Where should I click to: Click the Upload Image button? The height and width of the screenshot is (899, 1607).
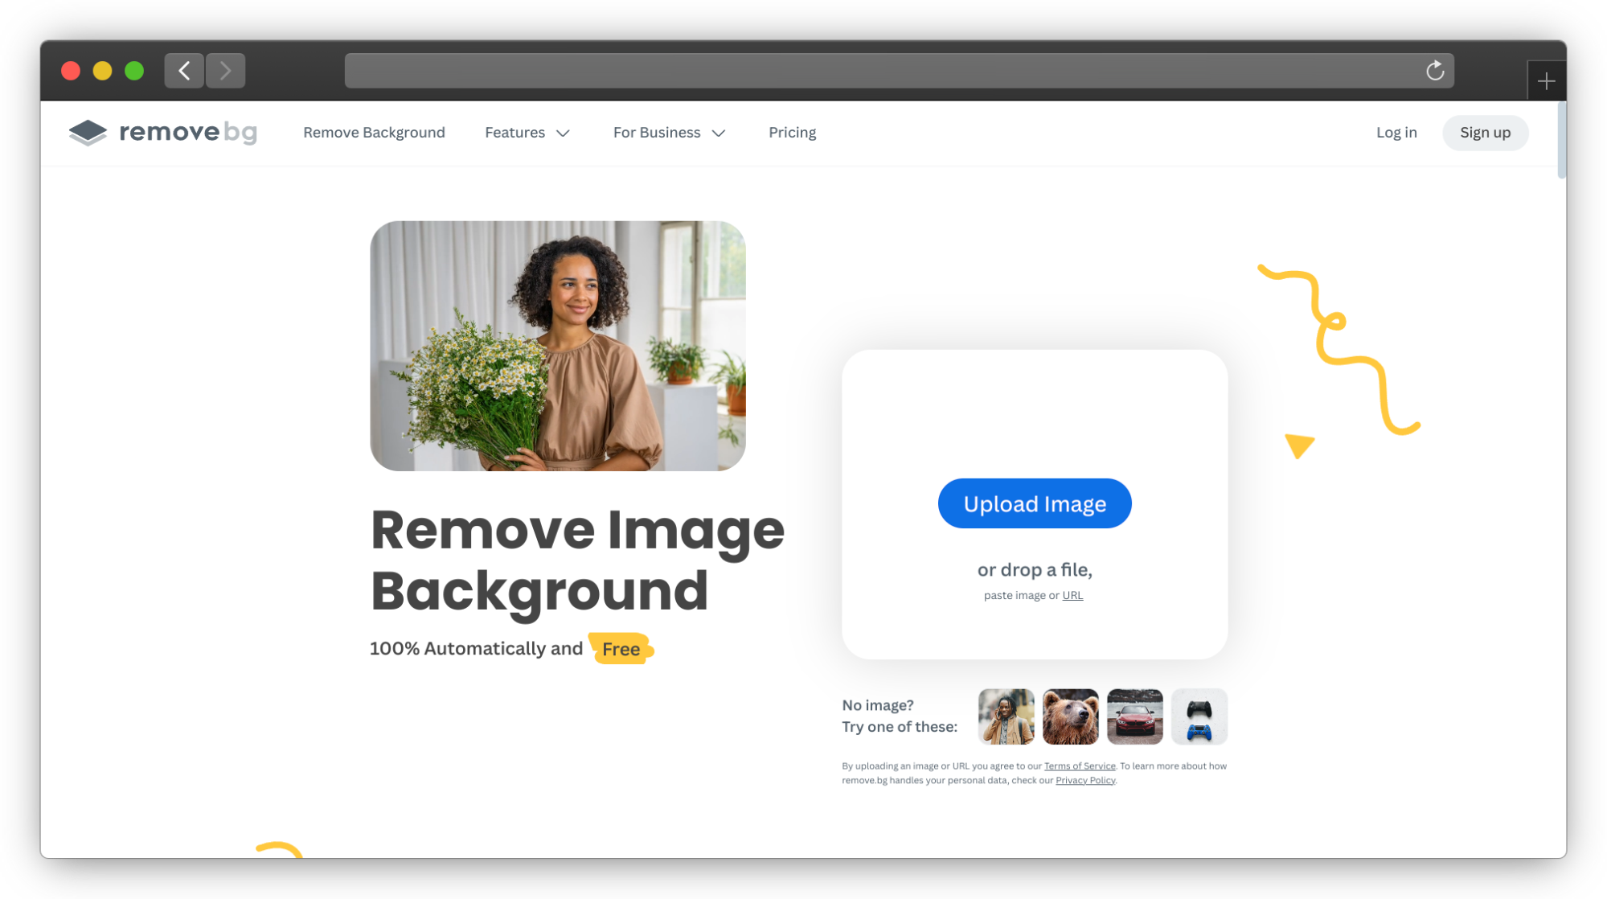[x=1034, y=503]
